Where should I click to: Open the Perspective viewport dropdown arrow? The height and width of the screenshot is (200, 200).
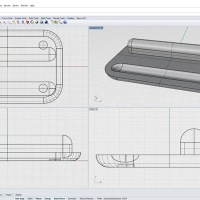coord(102,28)
